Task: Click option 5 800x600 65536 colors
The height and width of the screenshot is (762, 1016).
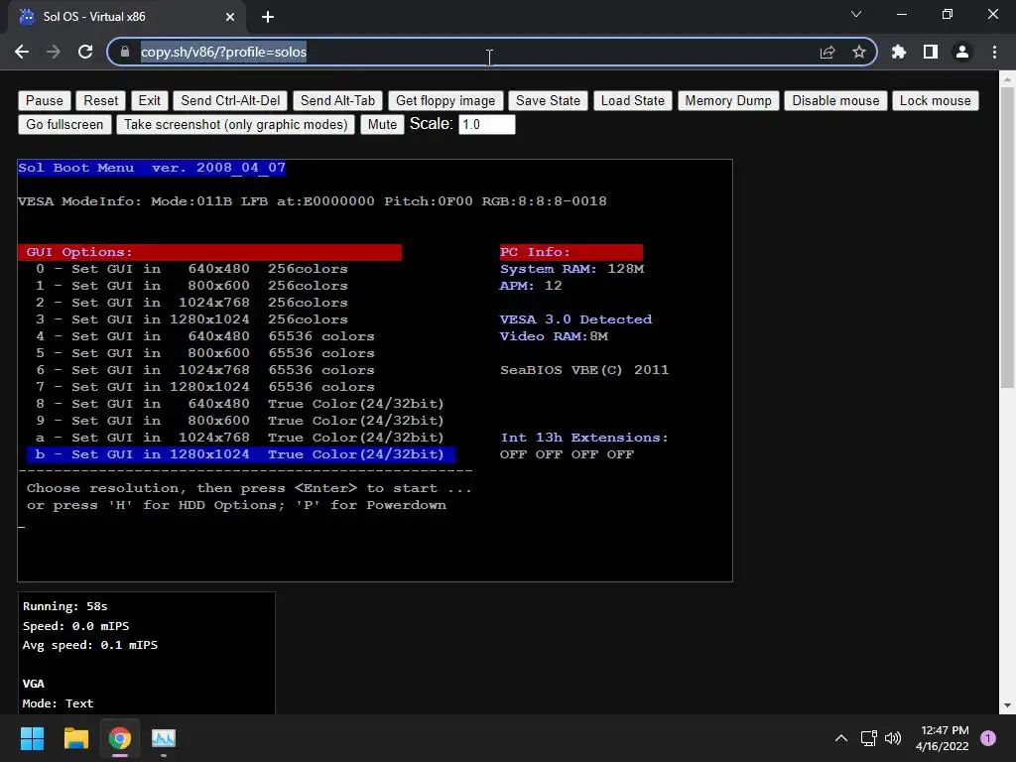Action: pyautogui.click(x=204, y=353)
